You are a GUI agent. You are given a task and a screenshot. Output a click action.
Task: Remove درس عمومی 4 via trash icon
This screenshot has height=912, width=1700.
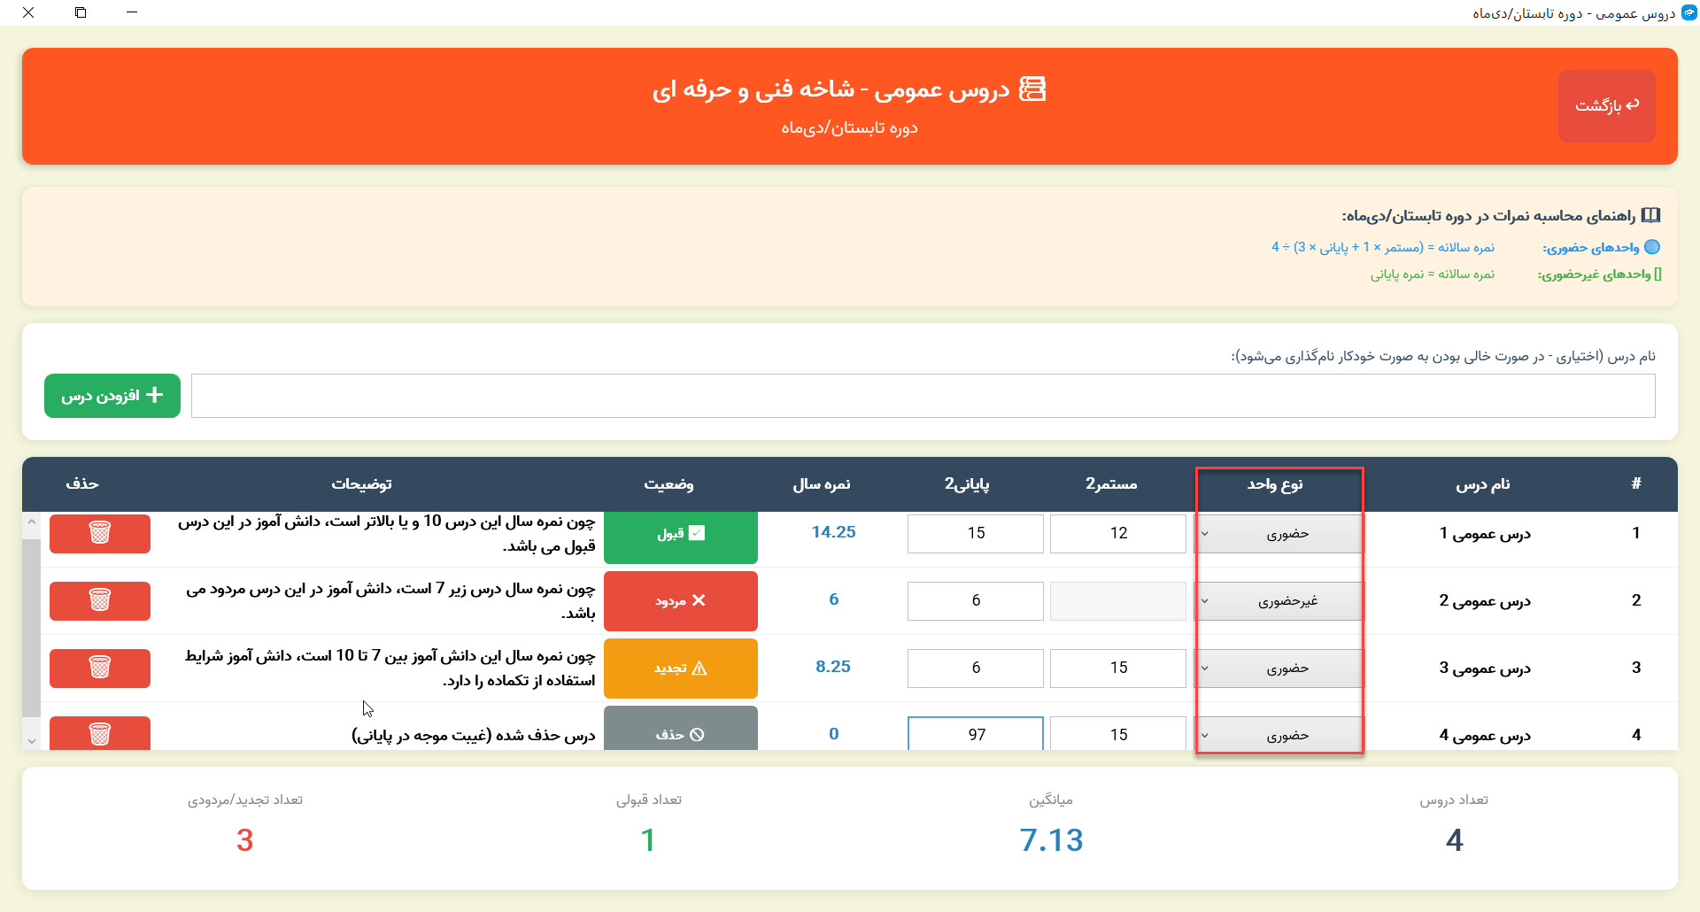coord(100,733)
